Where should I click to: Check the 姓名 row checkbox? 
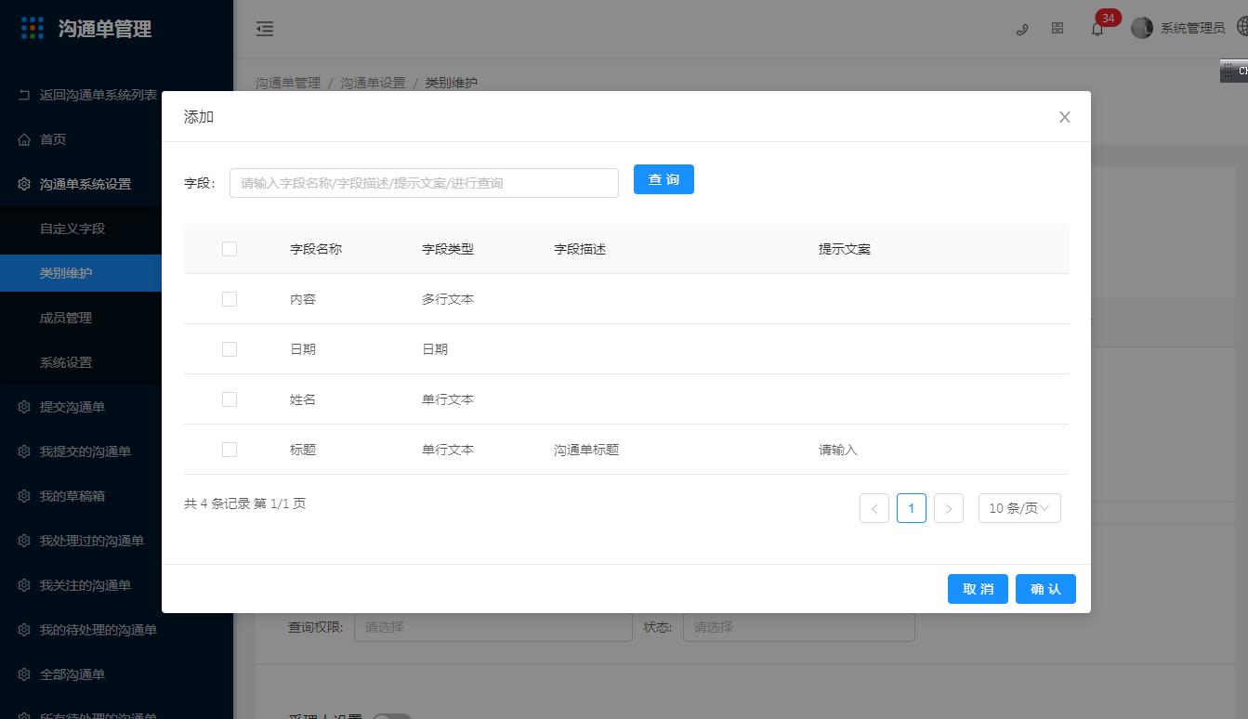[x=230, y=399]
